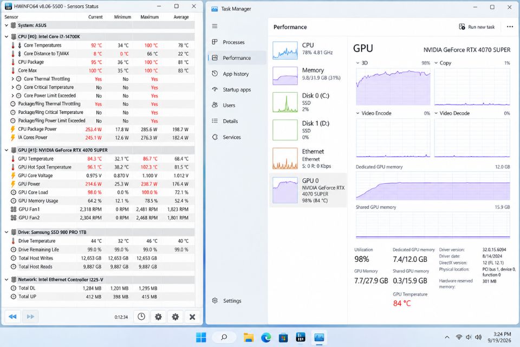The image size is (520, 347).
Task: Open Task Manager Settings
Action: tap(237, 301)
